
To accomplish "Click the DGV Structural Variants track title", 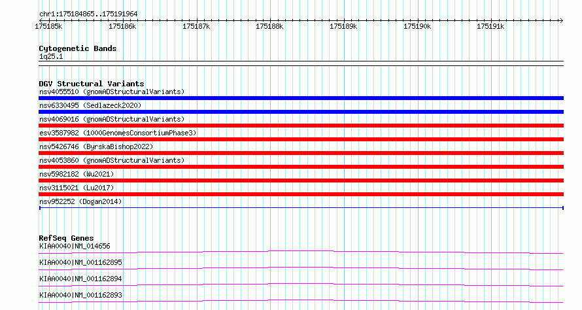I will (92, 84).
